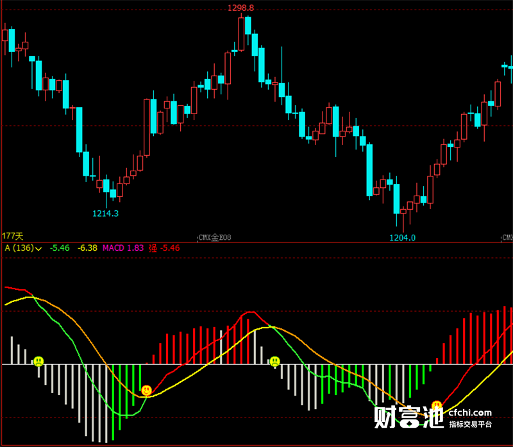Select the 1214.3 low price label
Viewport: 513px width, 447px height.
pyautogui.click(x=105, y=214)
